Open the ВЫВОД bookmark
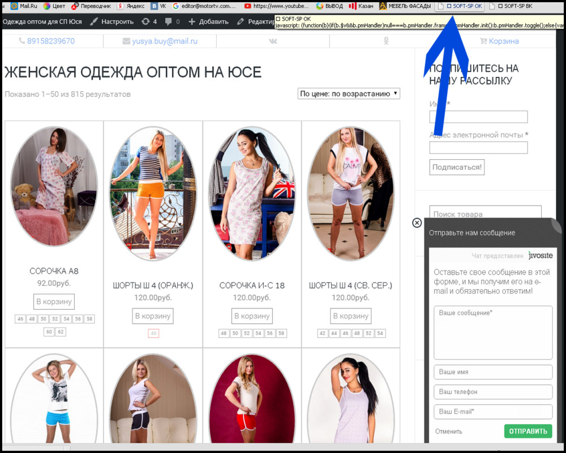 tap(329, 6)
